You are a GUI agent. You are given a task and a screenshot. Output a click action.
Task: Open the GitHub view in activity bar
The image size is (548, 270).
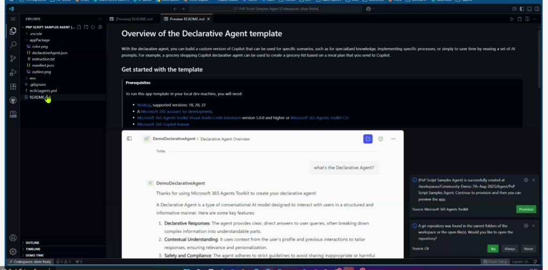13,100
